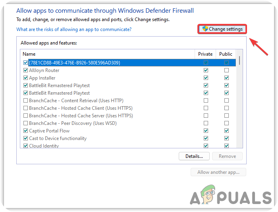Viewport: 278px width, 212px height.
Task: Select BranchCache - Hosted Cache Server row
Action: [129, 116]
